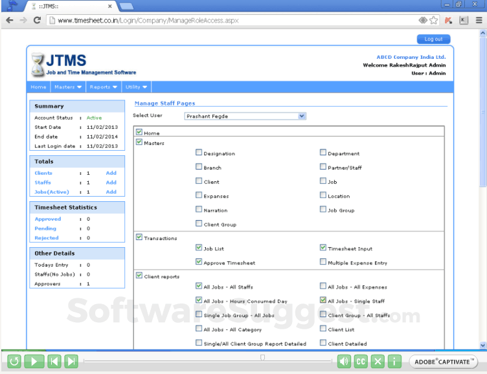The height and width of the screenshot is (374, 487).
Task: Toggle closed captions CC button
Action: (361, 362)
